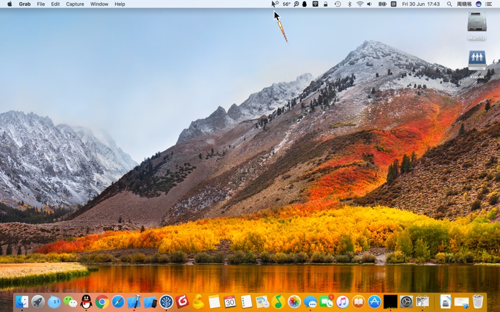Open the Capture menu
The image size is (500, 312).
point(75,4)
